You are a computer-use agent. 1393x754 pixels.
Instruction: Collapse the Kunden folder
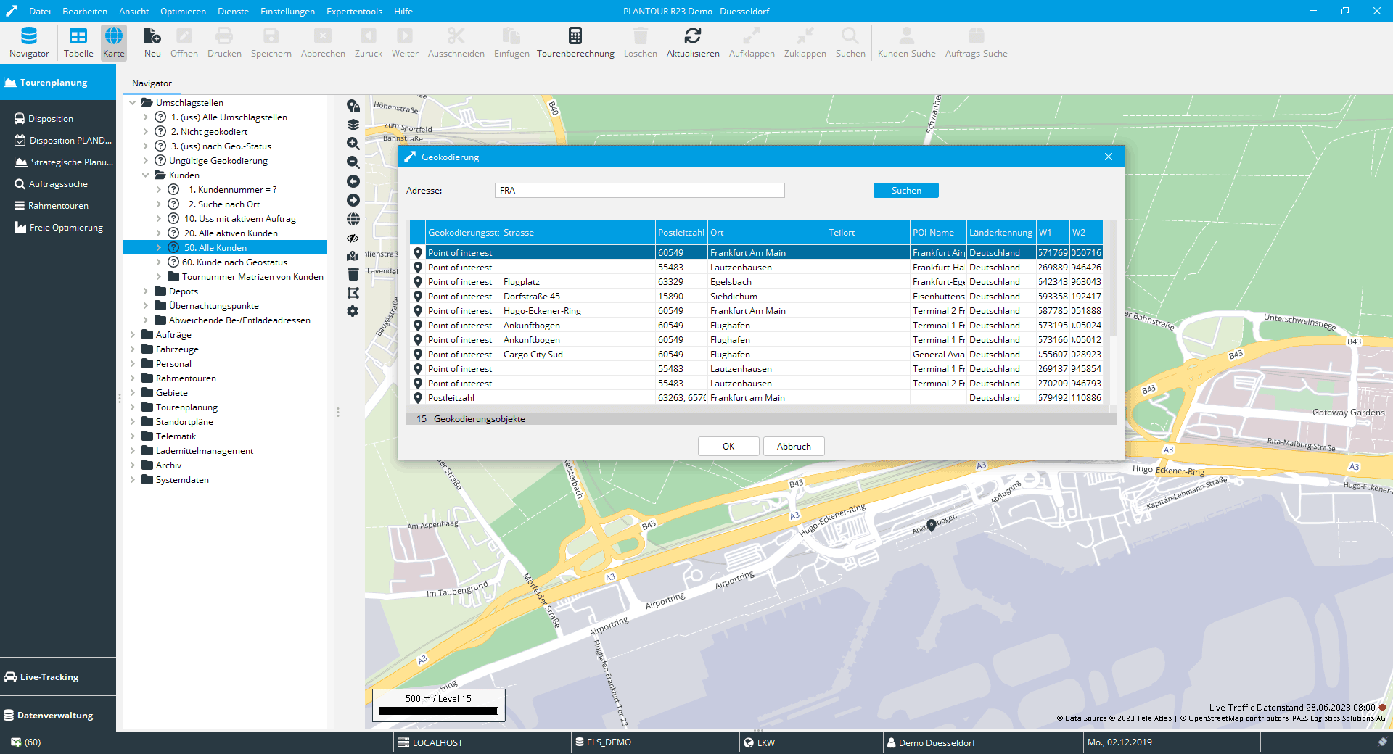point(146,175)
